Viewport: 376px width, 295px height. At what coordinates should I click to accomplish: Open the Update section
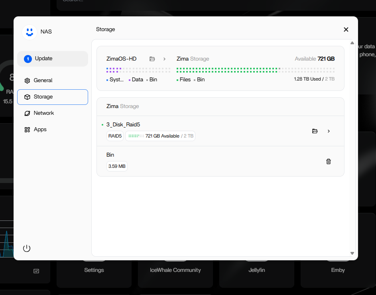pyautogui.click(x=53, y=59)
